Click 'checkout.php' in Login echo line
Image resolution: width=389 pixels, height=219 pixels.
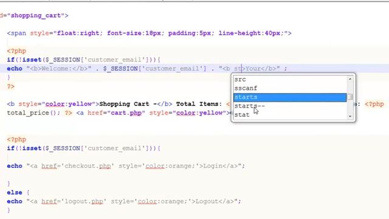point(88,166)
